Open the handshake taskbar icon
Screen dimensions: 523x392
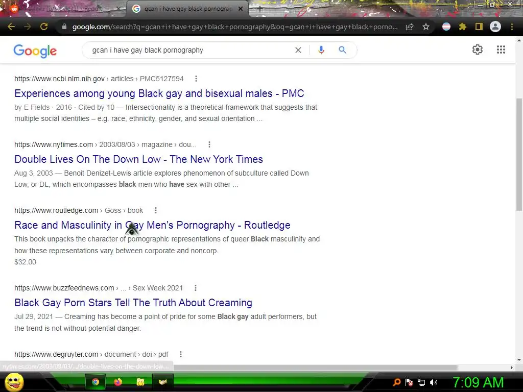point(163,382)
